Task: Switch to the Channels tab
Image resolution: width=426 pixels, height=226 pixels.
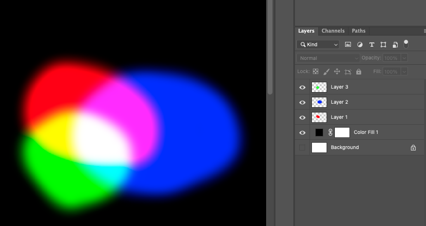Action: 333,31
